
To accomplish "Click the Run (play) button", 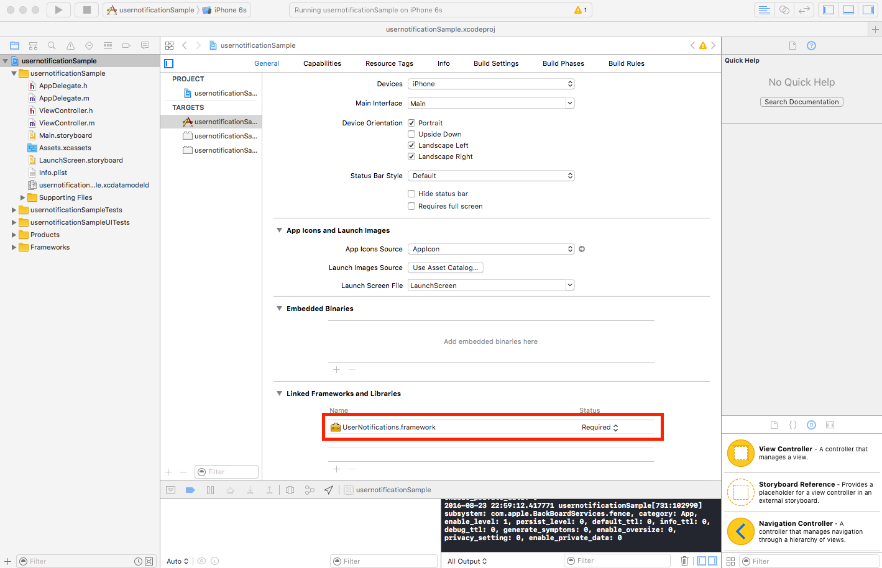I will 58,10.
